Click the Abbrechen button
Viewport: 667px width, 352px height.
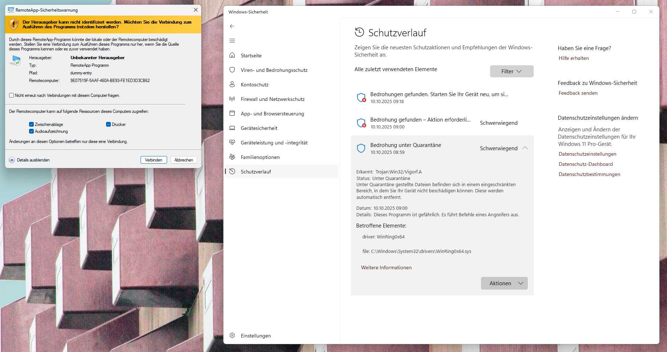(184, 160)
